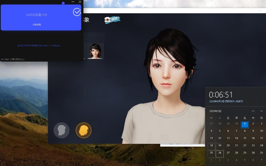Close the MCHAX account tool window
This screenshot has width=266, height=166.
80,2
